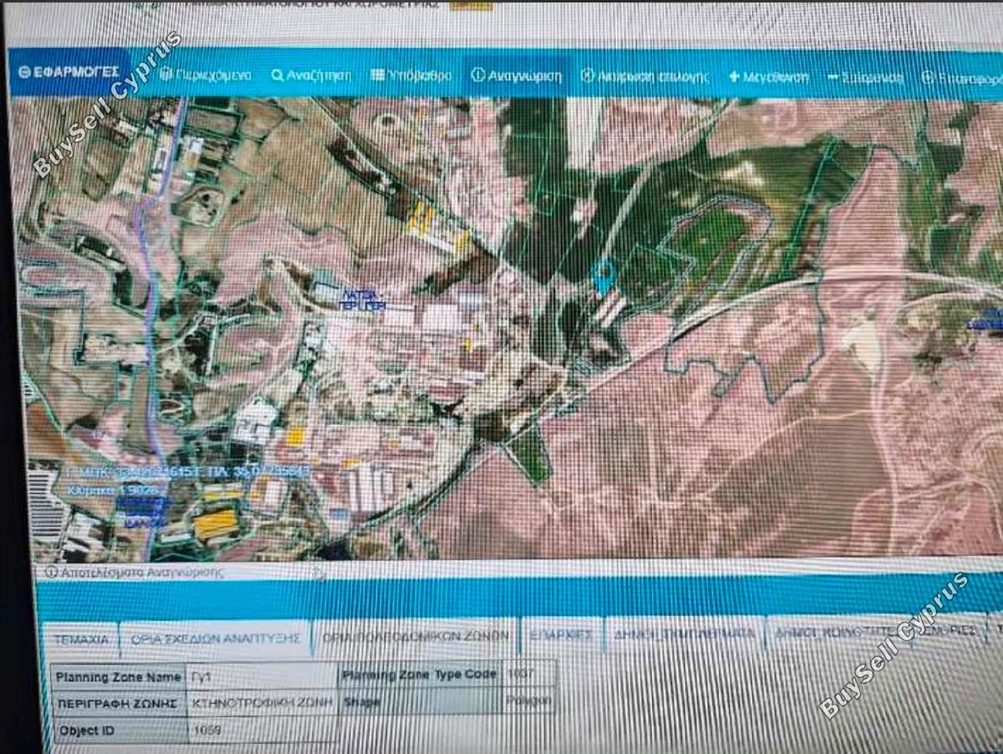
Task: Open the ΔΗΜΟΙ_ΤΜΗΜΑΤΑ tab
Action: [x=685, y=634]
